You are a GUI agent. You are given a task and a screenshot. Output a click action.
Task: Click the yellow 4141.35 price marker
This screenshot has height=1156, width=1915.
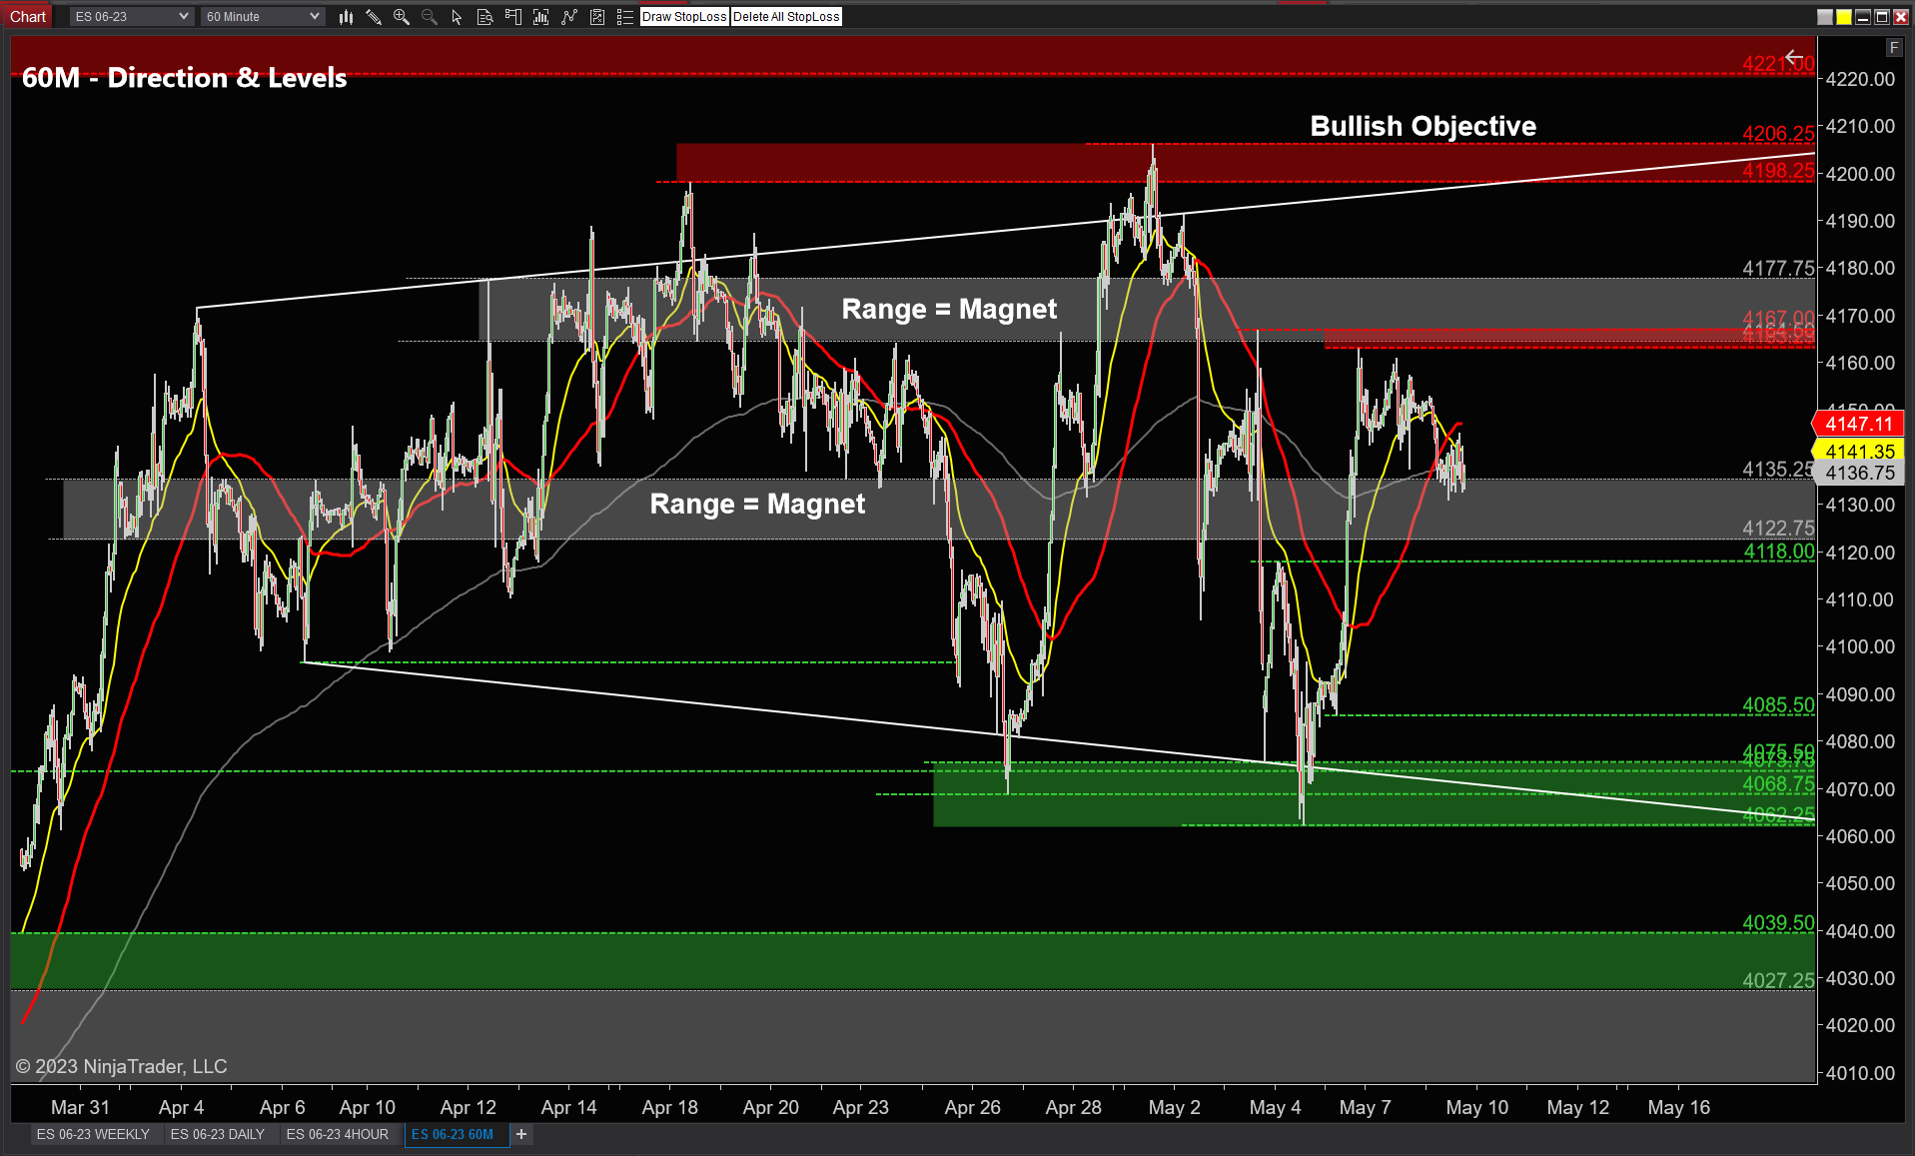[x=1858, y=452]
